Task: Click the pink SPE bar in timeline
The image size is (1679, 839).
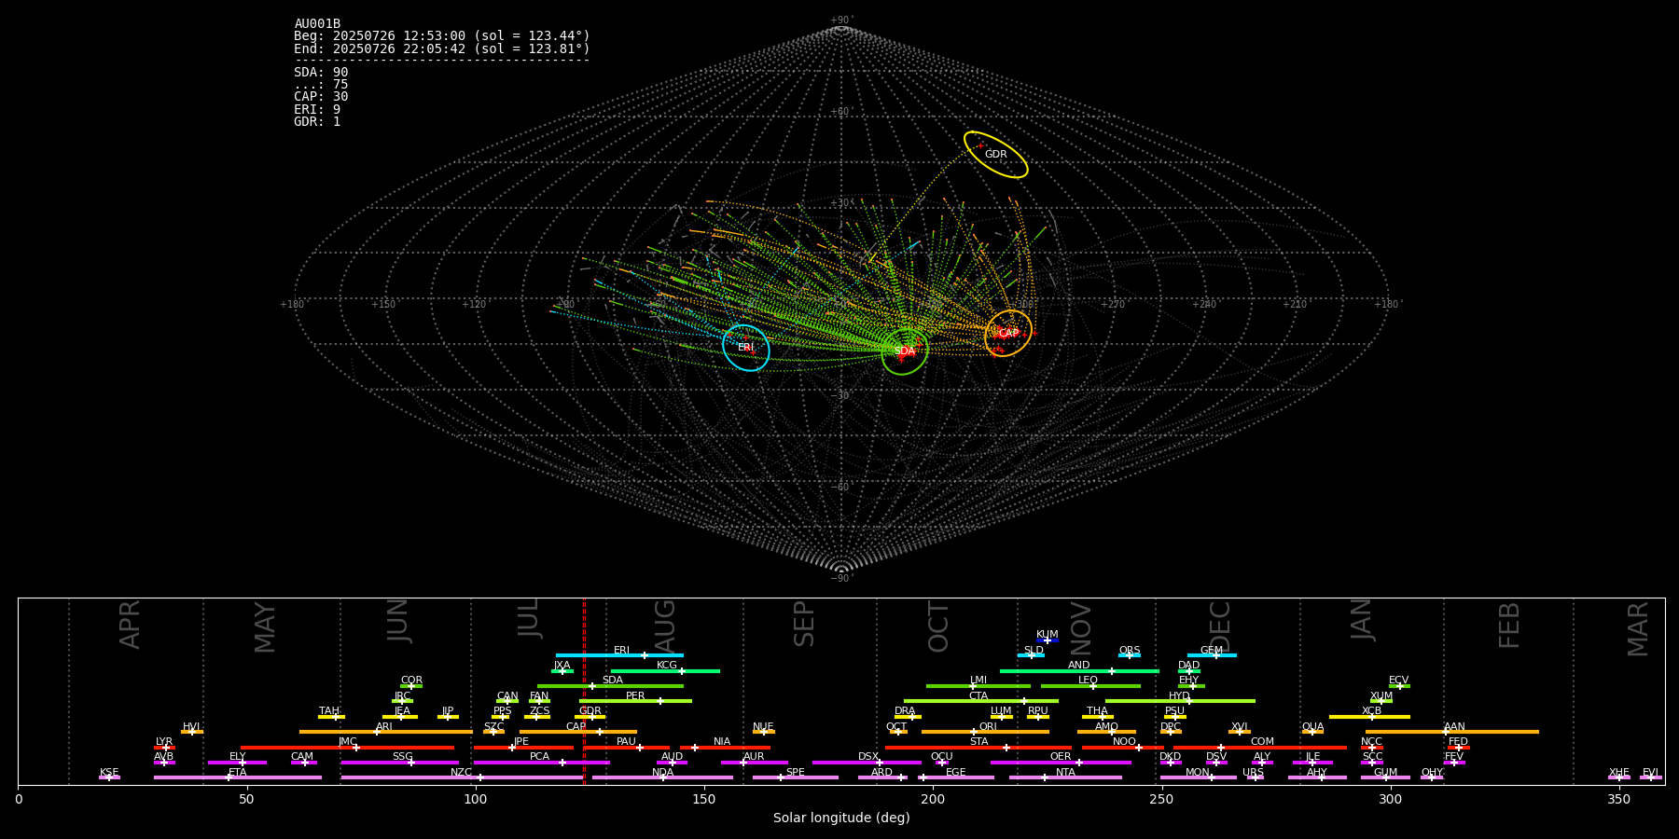Action: click(x=796, y=777)
